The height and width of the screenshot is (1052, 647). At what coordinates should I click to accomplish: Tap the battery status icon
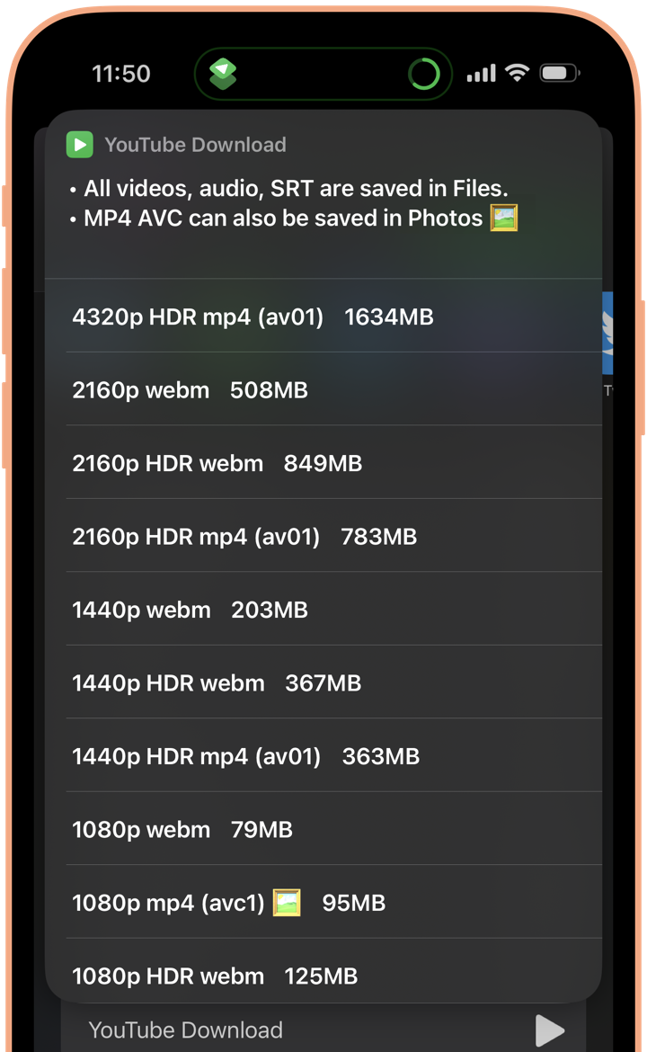(559, 74)
